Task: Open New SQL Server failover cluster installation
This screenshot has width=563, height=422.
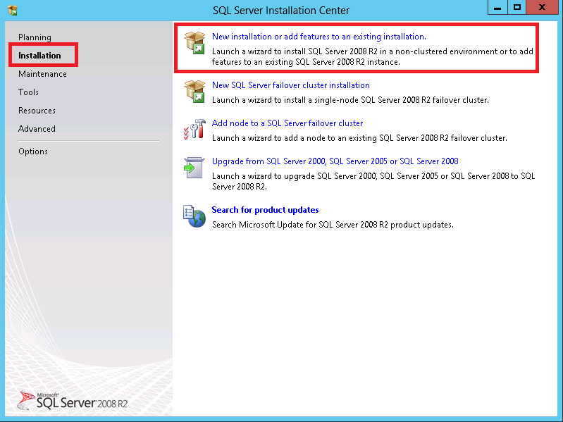Action: (291, 85)
